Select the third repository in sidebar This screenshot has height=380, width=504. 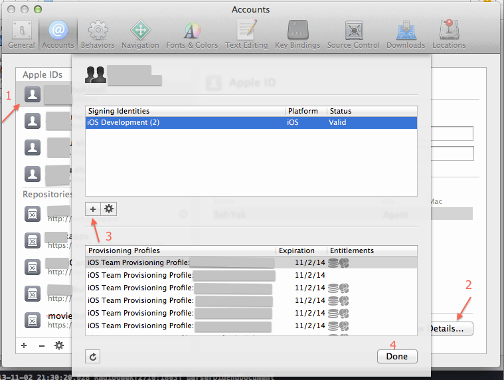coord(44,268)
